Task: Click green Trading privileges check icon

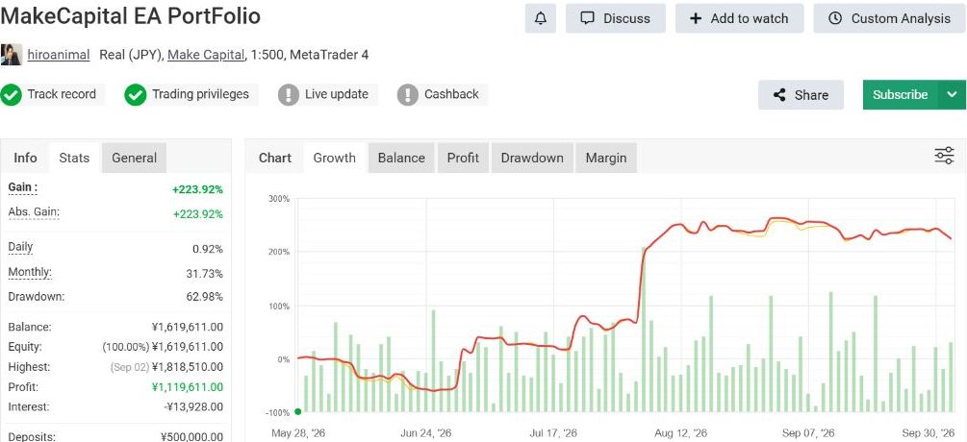Action: pos(135,95)
